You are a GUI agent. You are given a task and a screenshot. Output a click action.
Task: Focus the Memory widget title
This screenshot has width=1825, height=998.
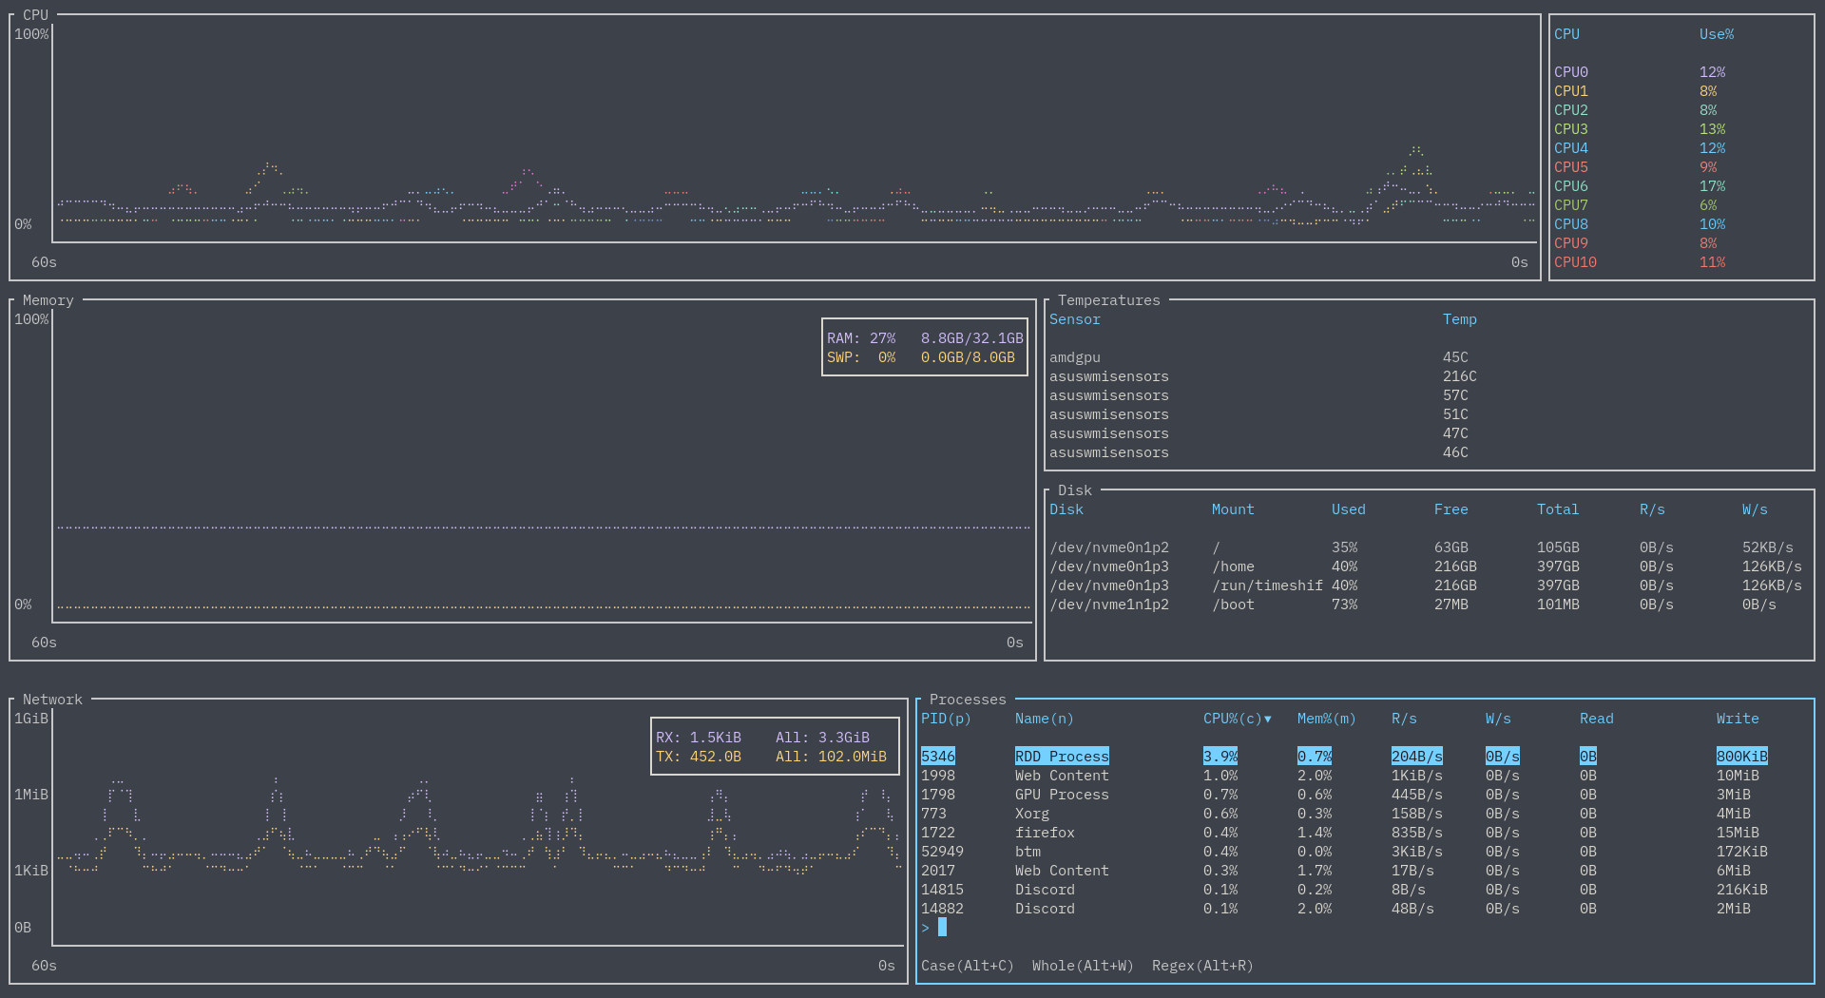(48, 300)
